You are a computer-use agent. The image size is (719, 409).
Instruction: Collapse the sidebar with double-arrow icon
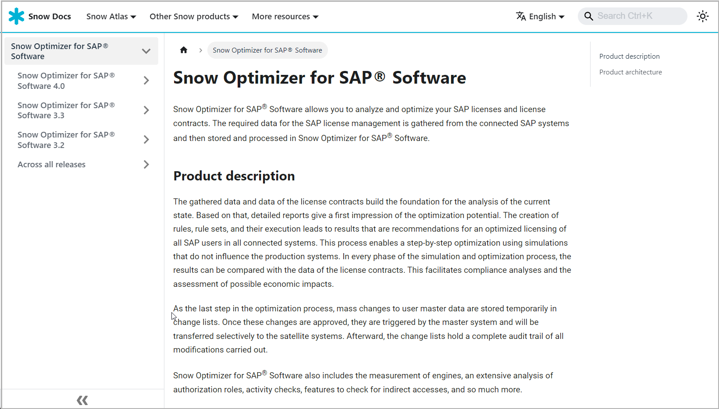(82, 400)
